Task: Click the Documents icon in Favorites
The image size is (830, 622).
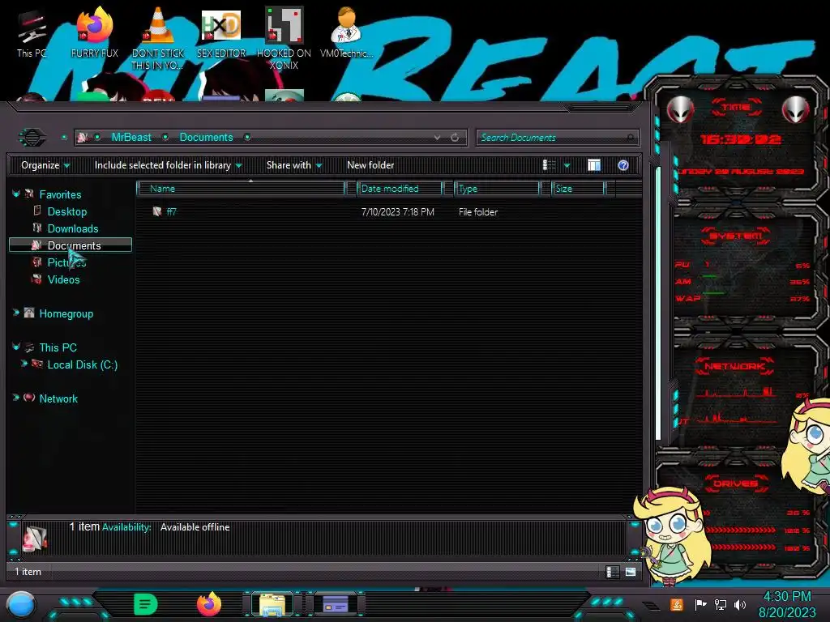Action: pyautogui.click(x=36, y=245)
